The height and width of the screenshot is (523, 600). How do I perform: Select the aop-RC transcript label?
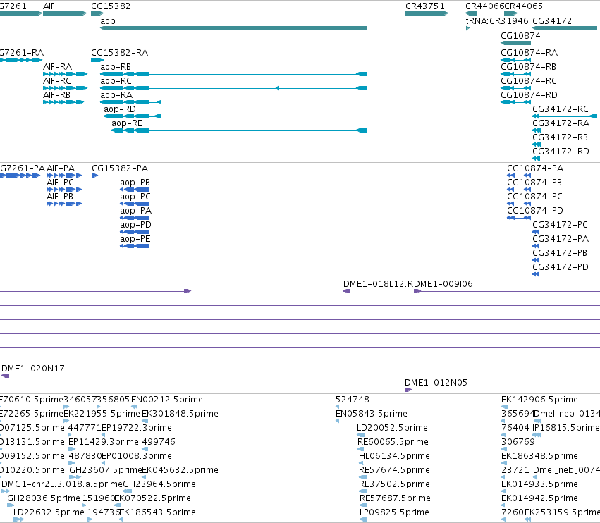tap(116, 81)
